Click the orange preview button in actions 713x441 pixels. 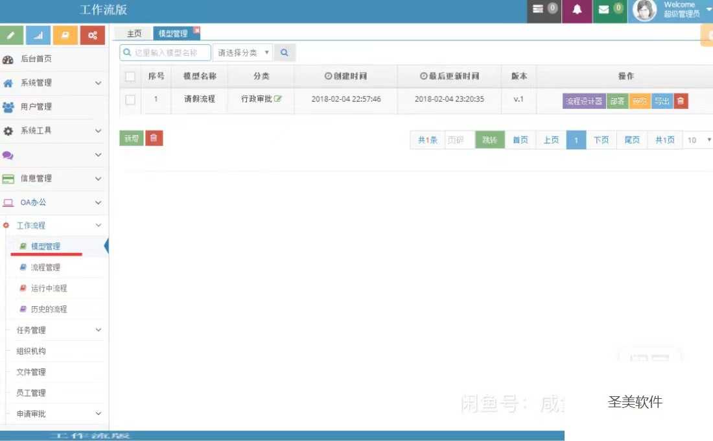pyautogui.click(x=640, y=101)
